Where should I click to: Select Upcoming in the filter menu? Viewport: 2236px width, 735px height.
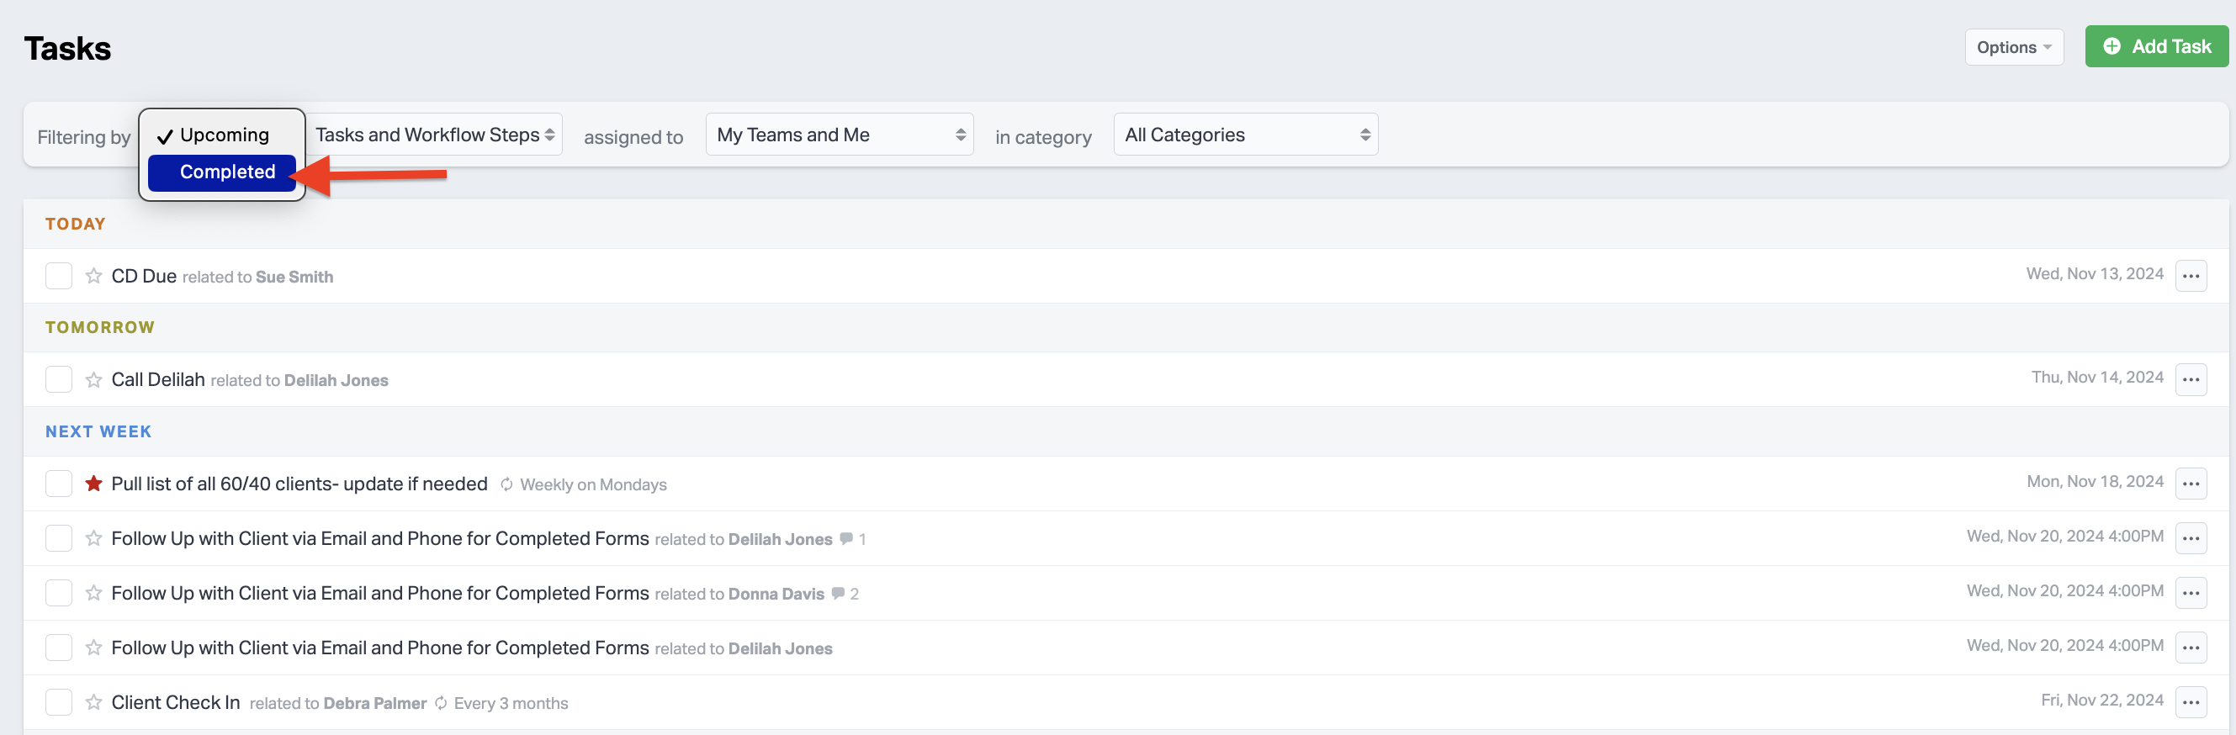[x=222, y=135]
